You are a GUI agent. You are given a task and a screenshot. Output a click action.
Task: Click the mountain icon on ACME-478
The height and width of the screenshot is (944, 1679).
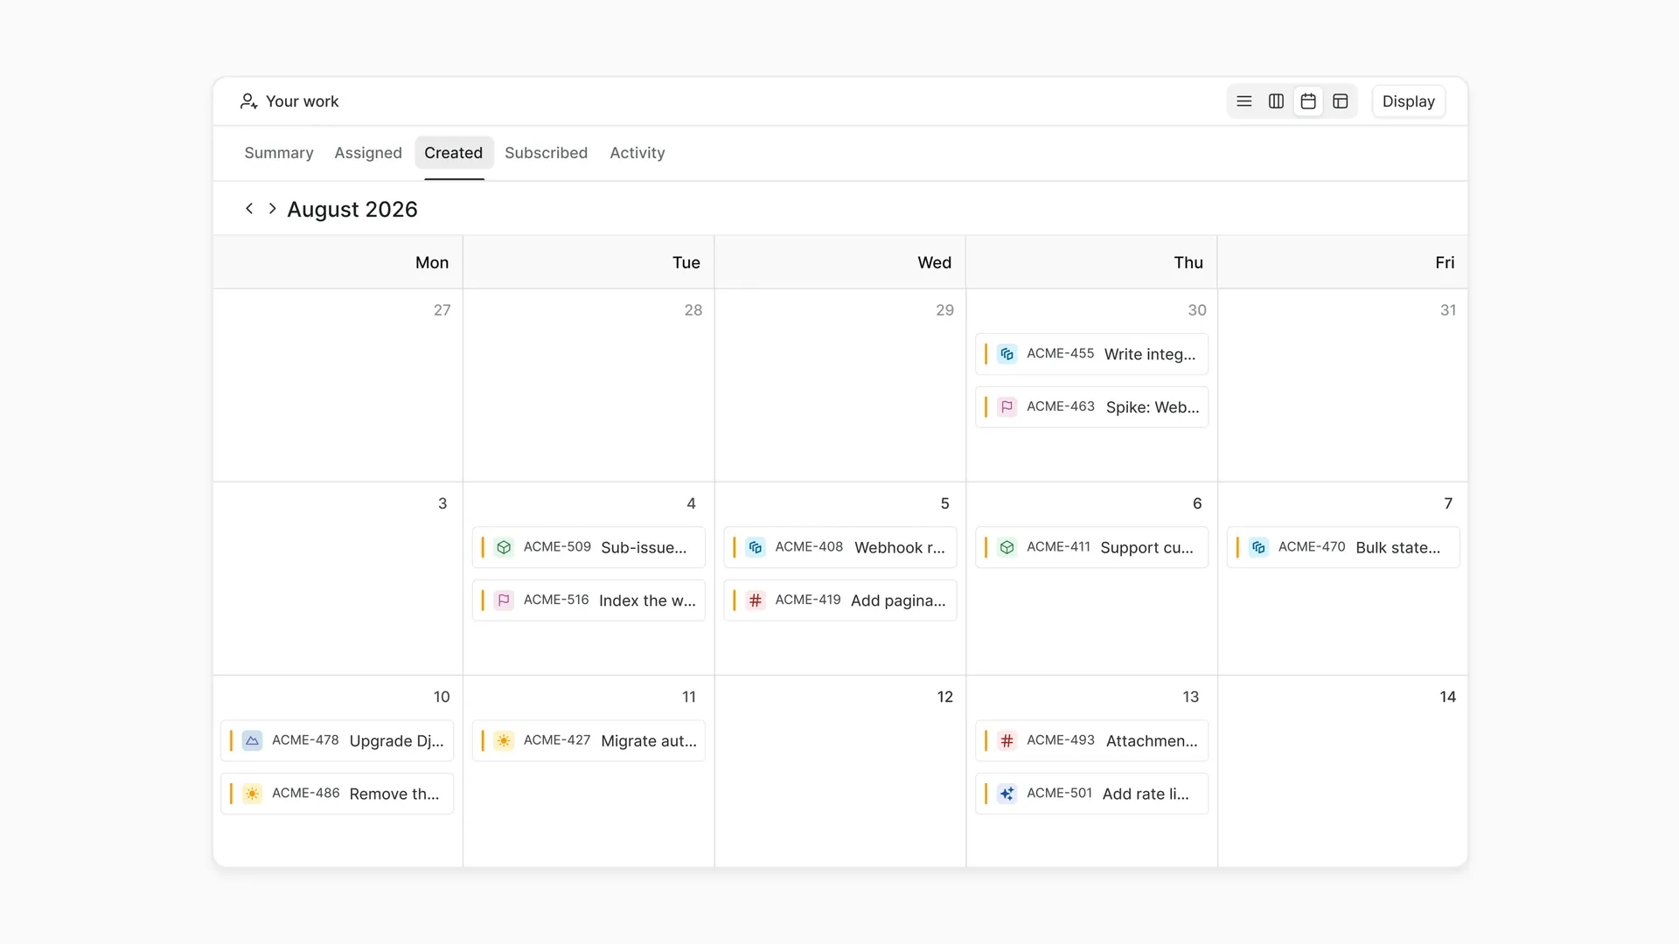[252, 740]
